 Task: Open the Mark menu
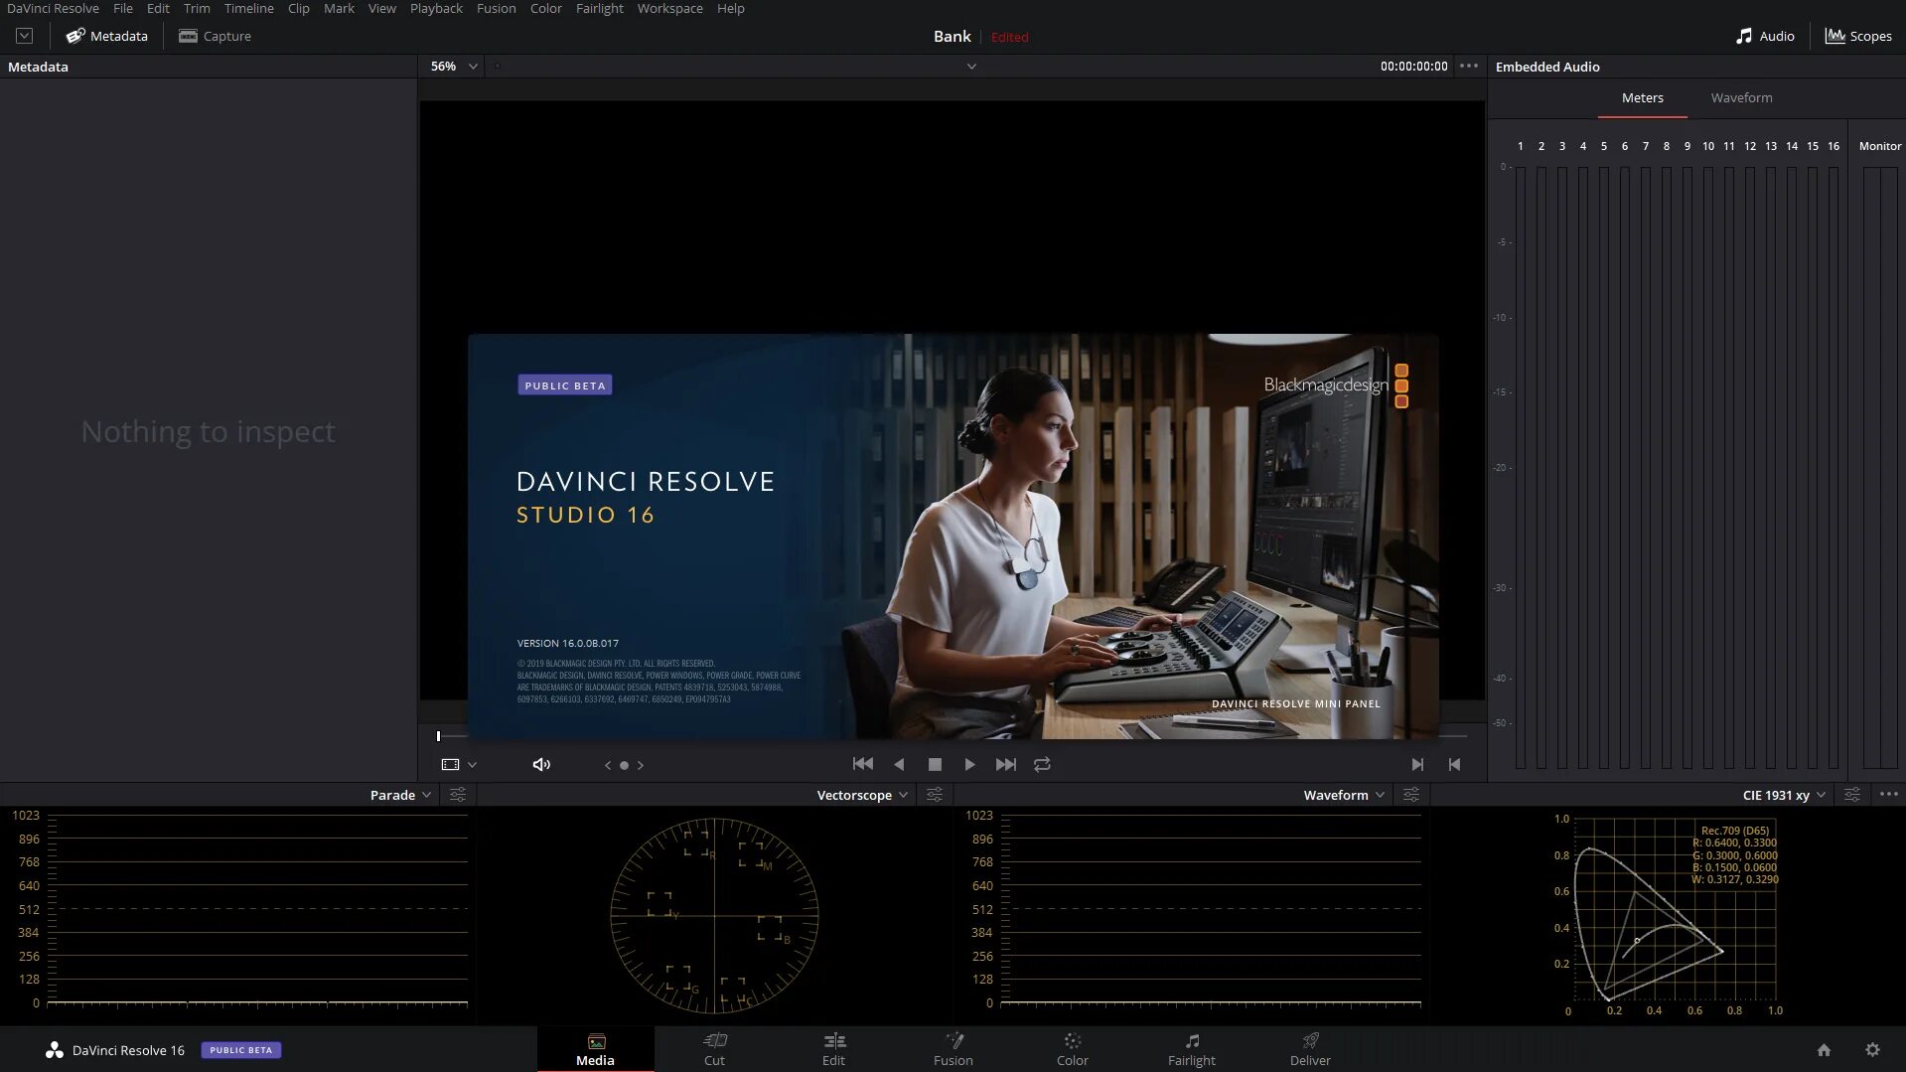click(339, 8)
